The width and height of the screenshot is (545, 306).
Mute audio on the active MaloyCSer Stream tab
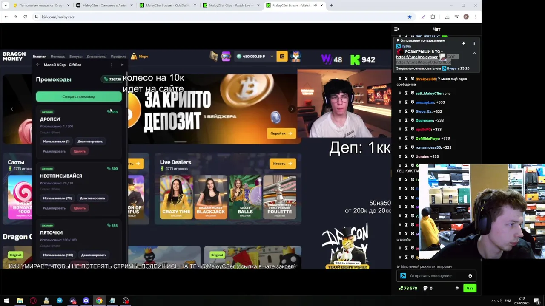pos(316,5)
